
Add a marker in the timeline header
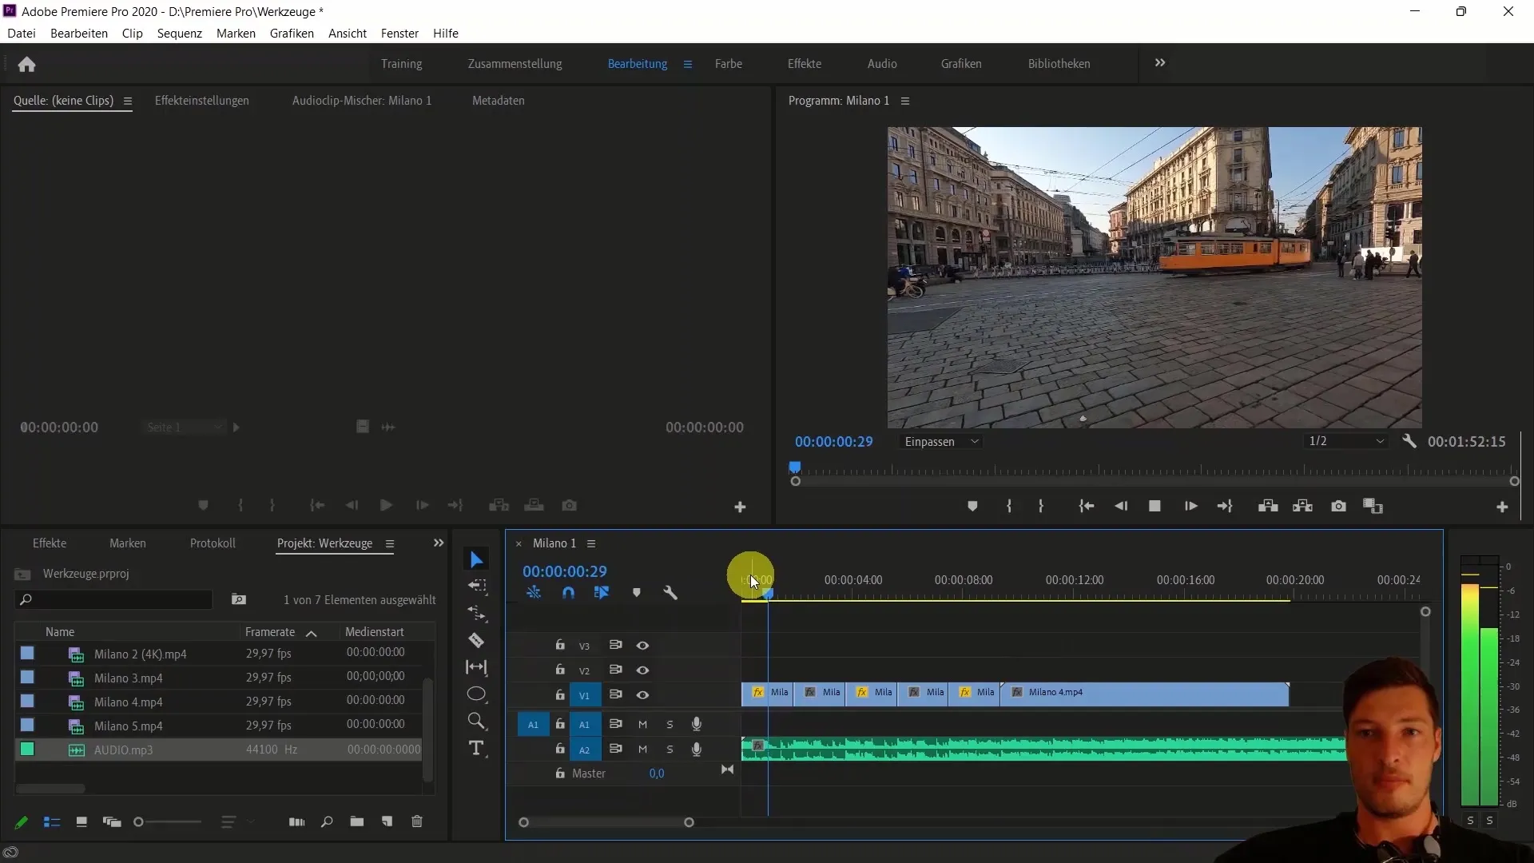(637, 593)
